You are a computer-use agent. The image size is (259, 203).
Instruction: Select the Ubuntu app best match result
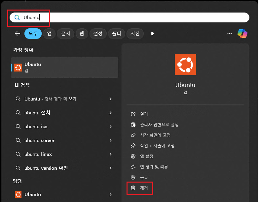[65, 68]
